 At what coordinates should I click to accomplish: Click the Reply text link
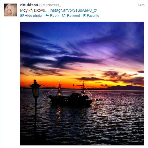tap(54, 16)
